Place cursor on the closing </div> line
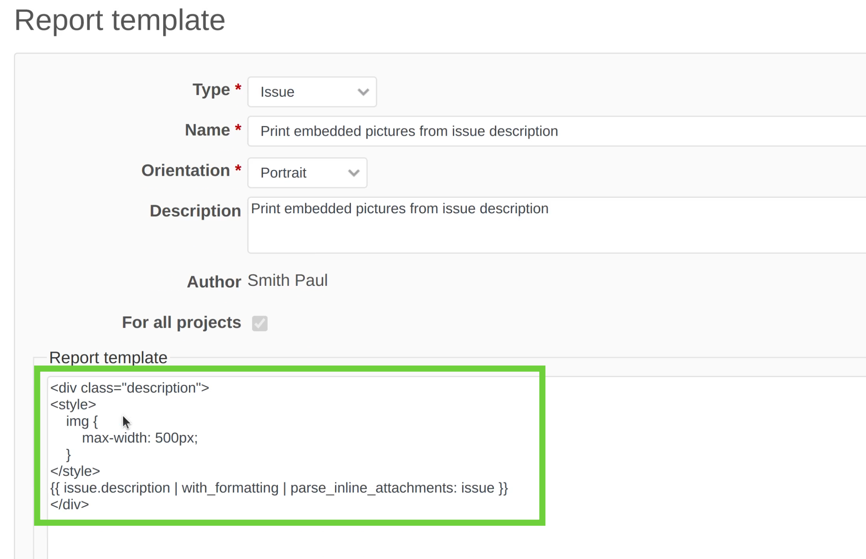The height and width of the screenshot is (559, 866). (x=70, y=505)
